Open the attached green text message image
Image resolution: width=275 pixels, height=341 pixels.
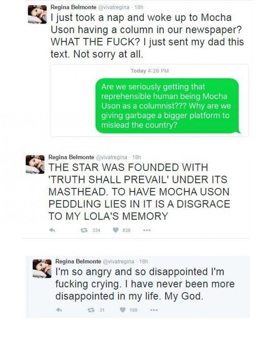click(x=150, y=100)
